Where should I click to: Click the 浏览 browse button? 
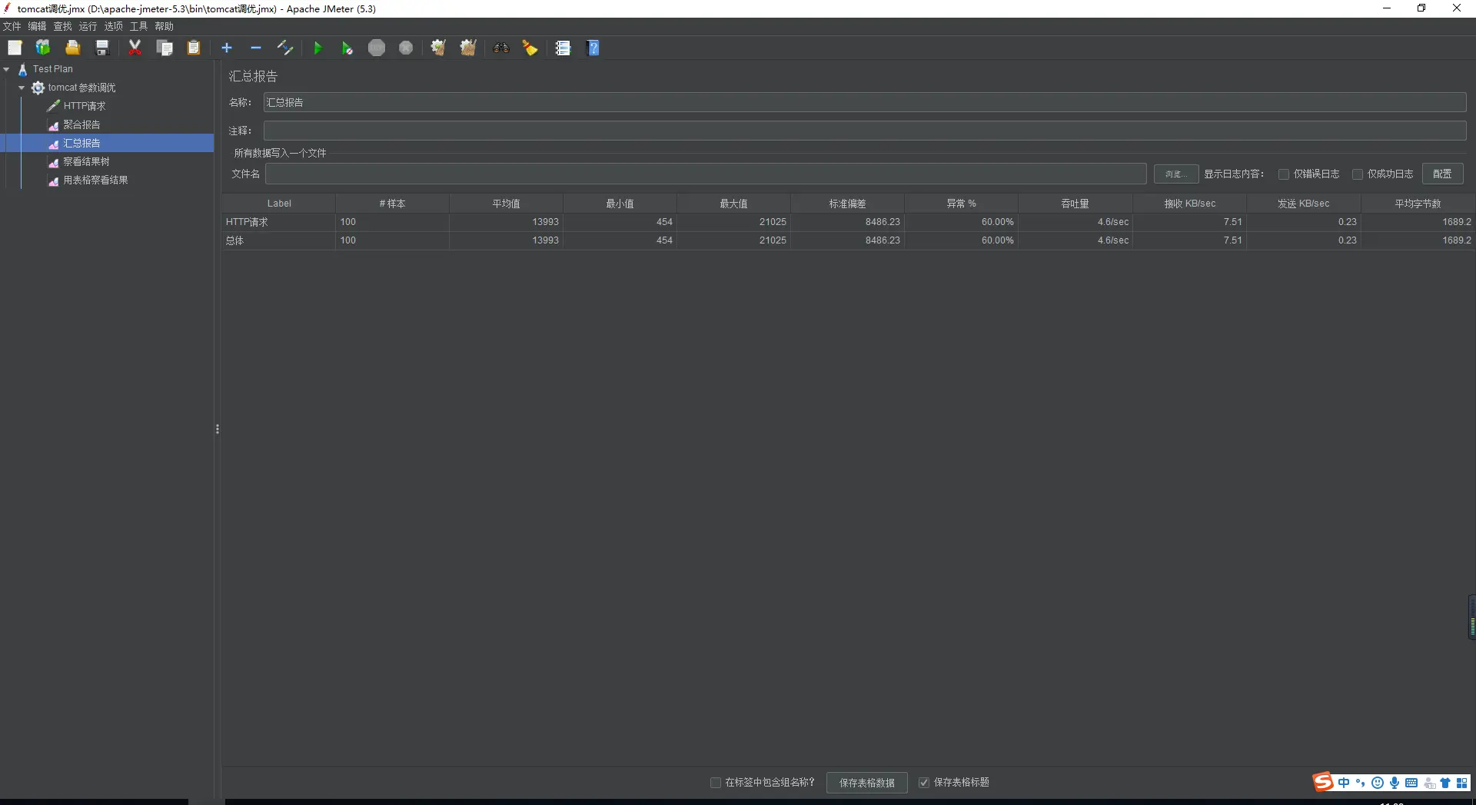(x=1175, y=174)
